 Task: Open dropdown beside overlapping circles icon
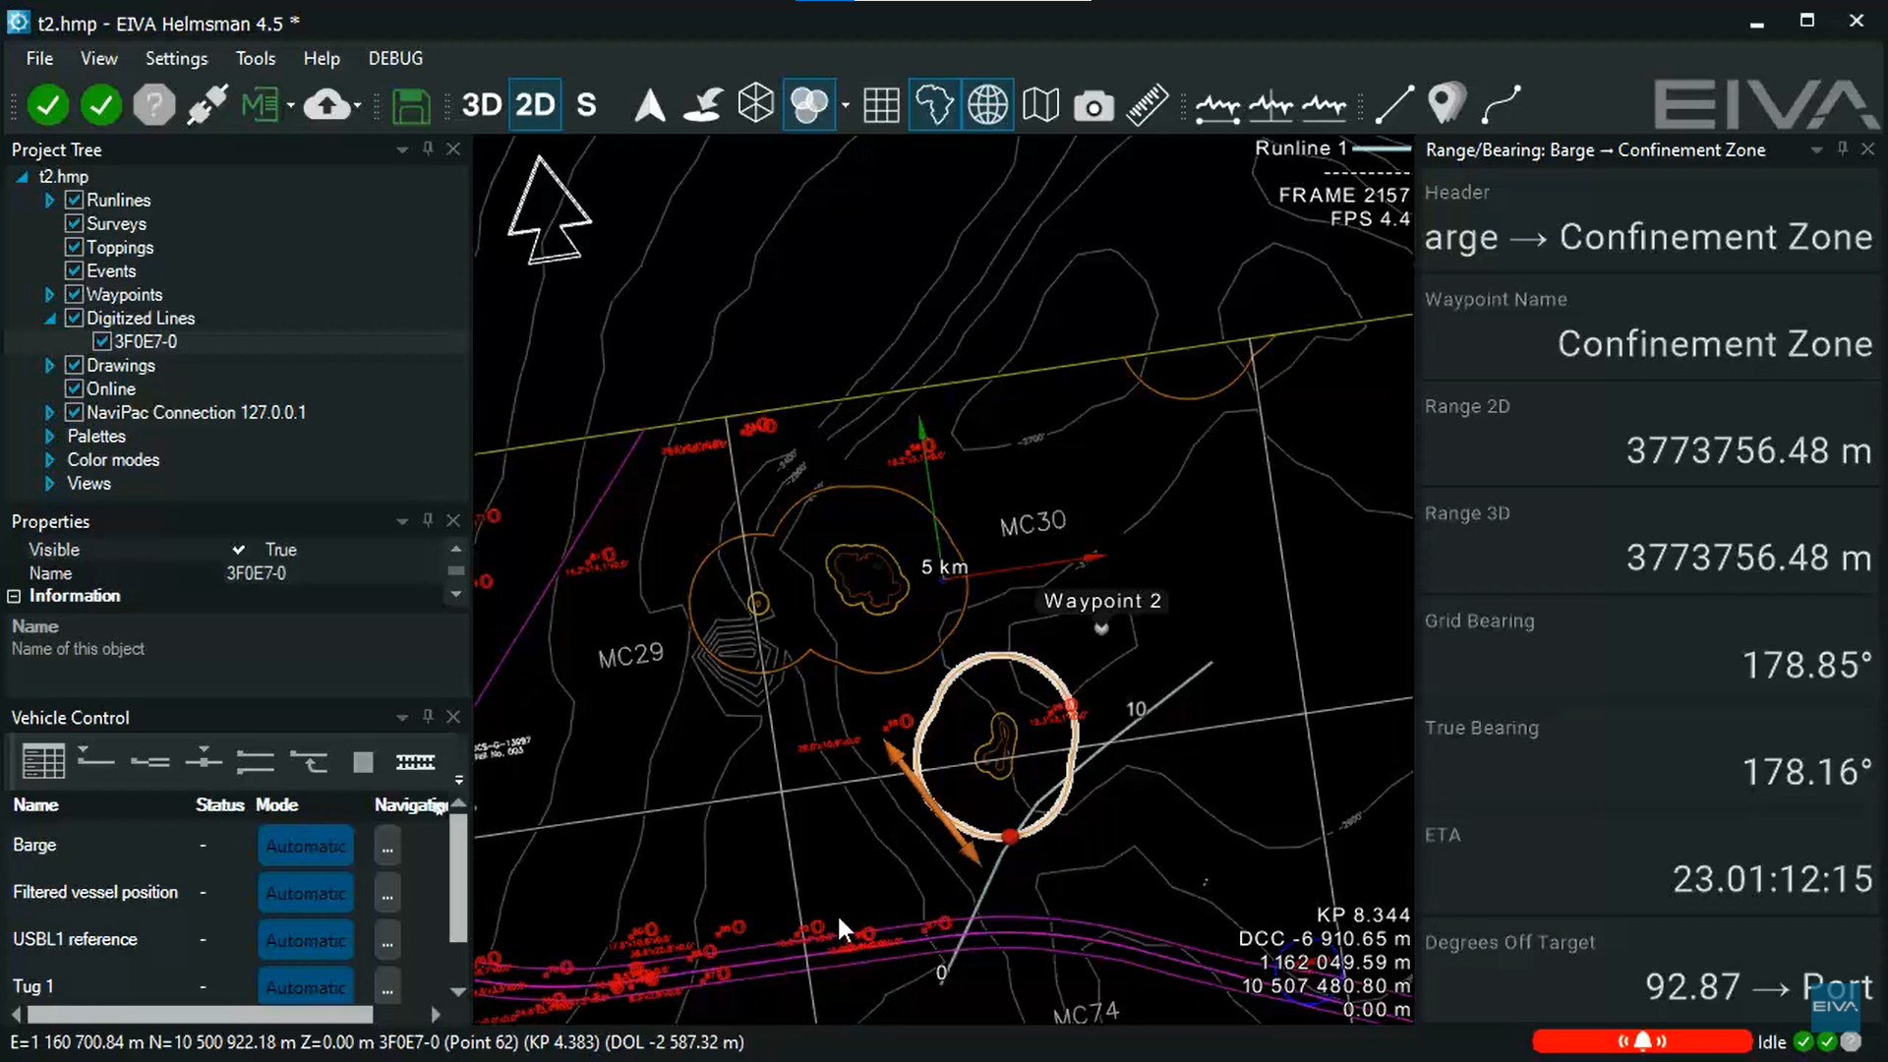[846, 104]
